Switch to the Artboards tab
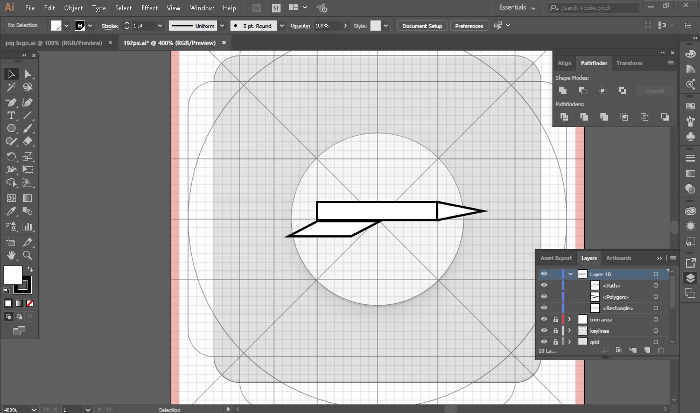Screen dimensions: 700x413 (x=618, y=258)
